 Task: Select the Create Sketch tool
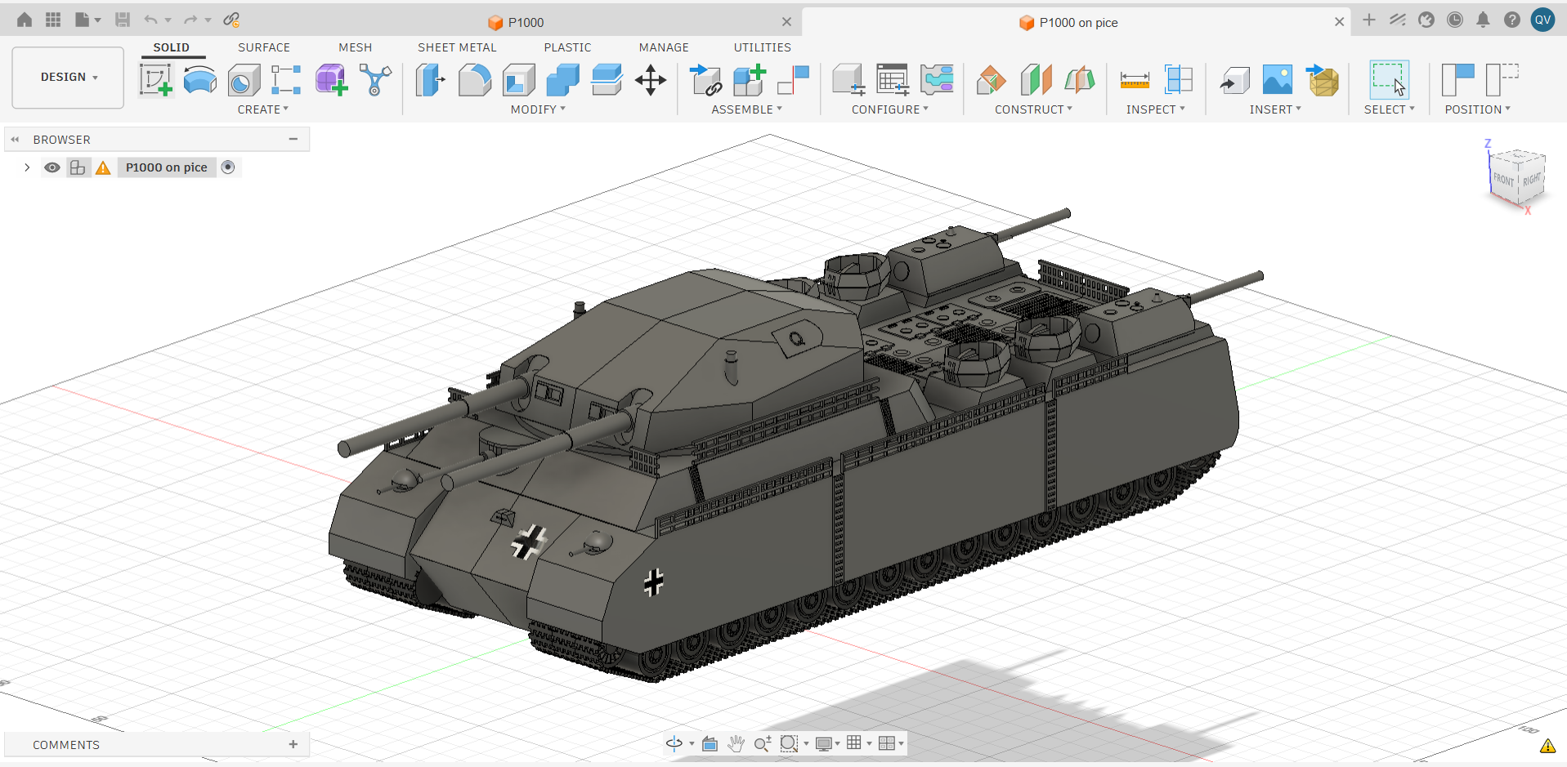point(155,80)
